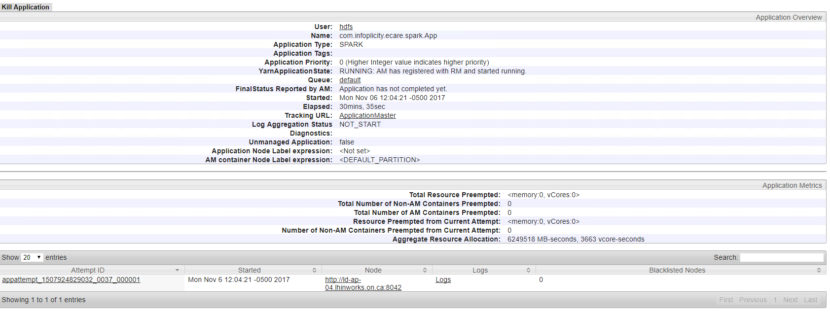Sort by Started column arrow
This screenshot has height=313, width=830.
tap(314, 270)
